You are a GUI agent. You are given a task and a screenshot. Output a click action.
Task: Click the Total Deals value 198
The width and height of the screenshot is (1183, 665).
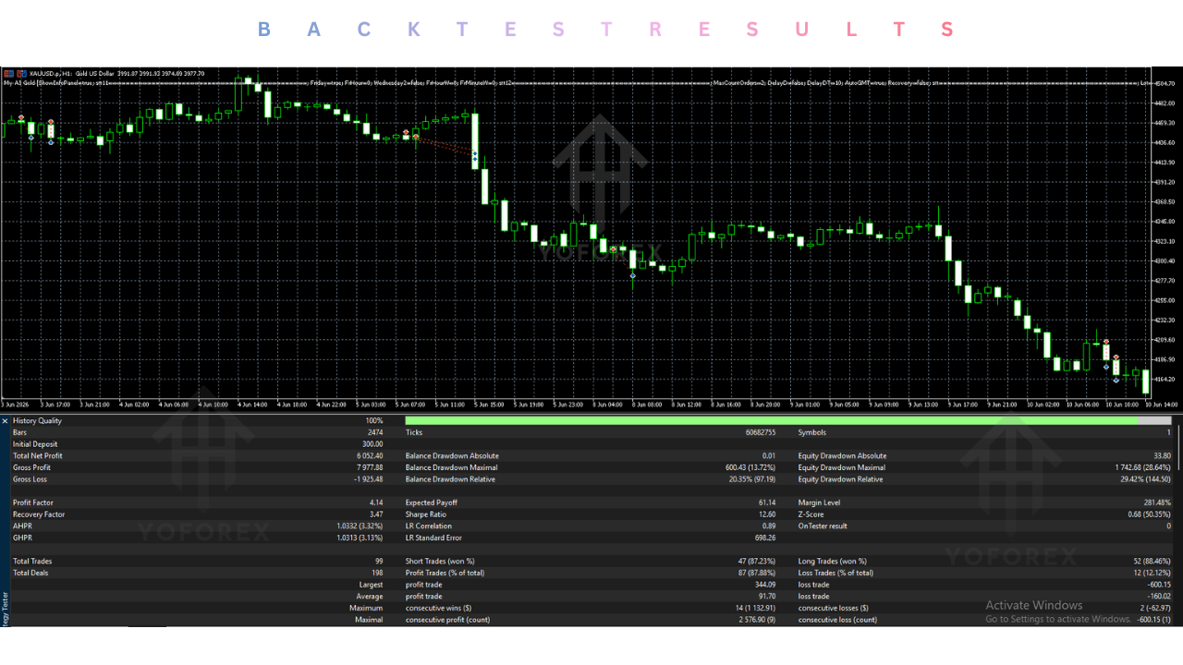(378, 574)
